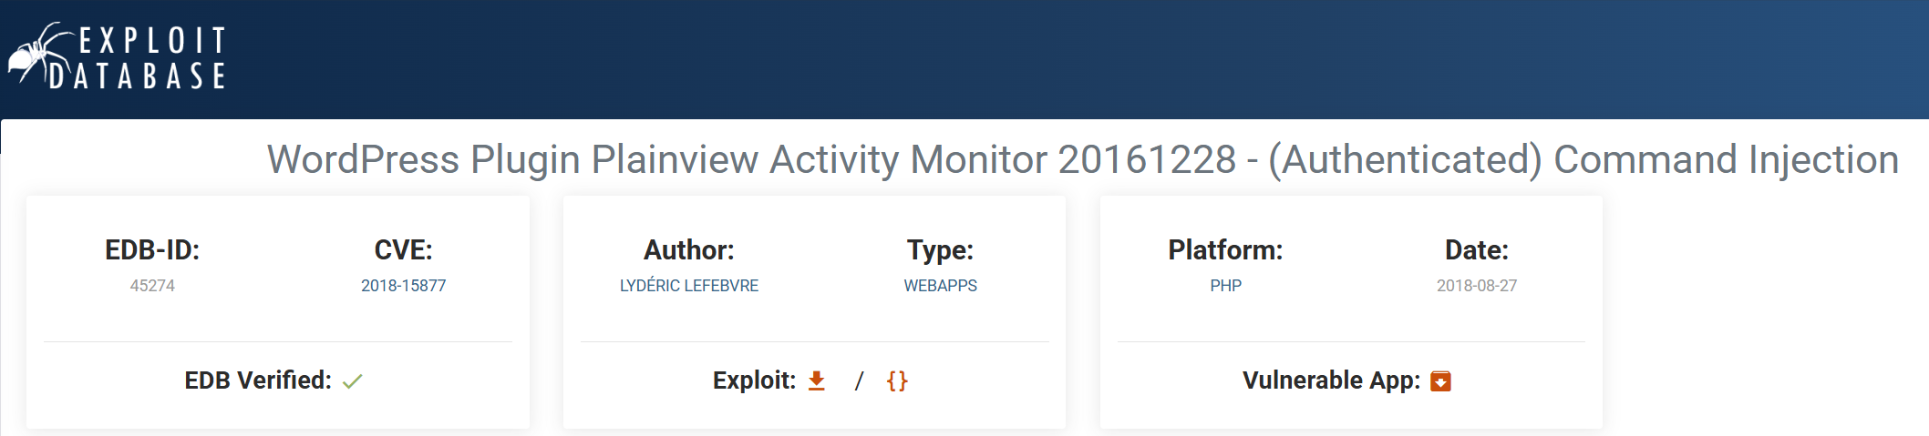Click the "Platform:" heading
Image resolution: width=1929 pixels, height=436 pixels.
[x=1225, y=250]
